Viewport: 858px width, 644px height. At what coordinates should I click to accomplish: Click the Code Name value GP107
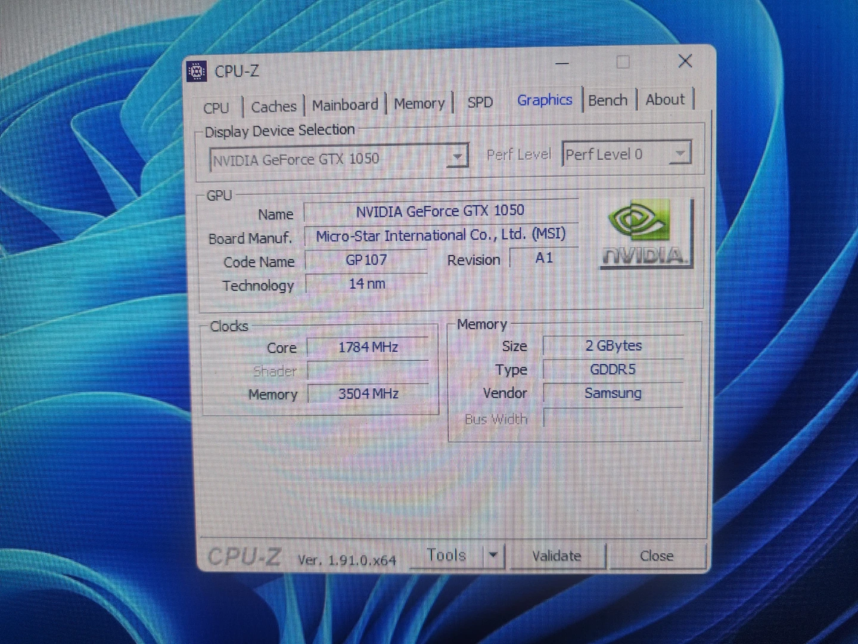point(366,260)
